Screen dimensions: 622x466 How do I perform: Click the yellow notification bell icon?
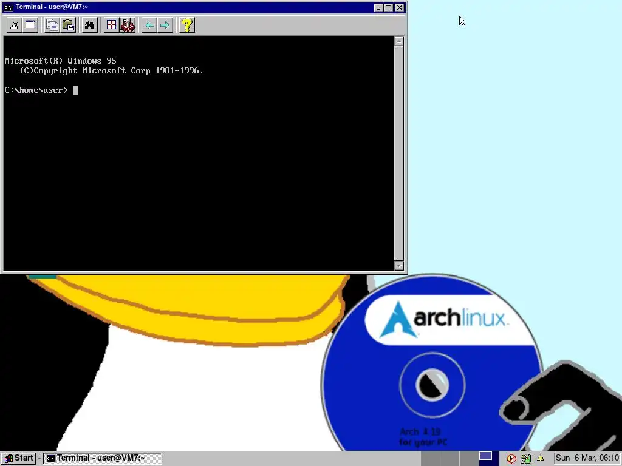(540, 458)
